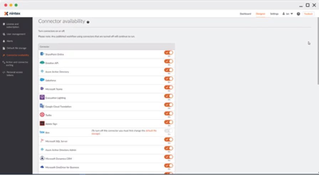Click the help icon in top bar
The image size is (319, 175).
pos(298,14)
